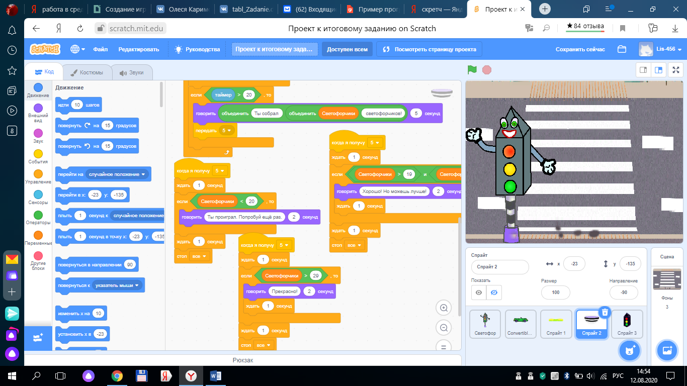This screenshot has height=386, width=687.
Task: Switch to the Звуки tab
Action: click(x=131, y=72)
